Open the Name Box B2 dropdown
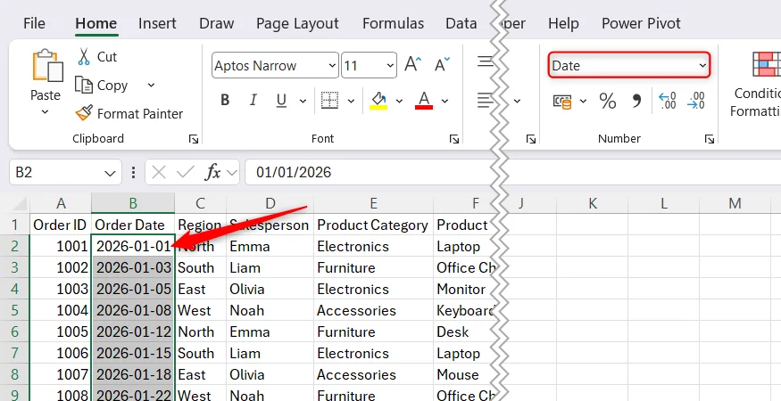The height and width of the screenshot is (401, 781). point(110,173)
